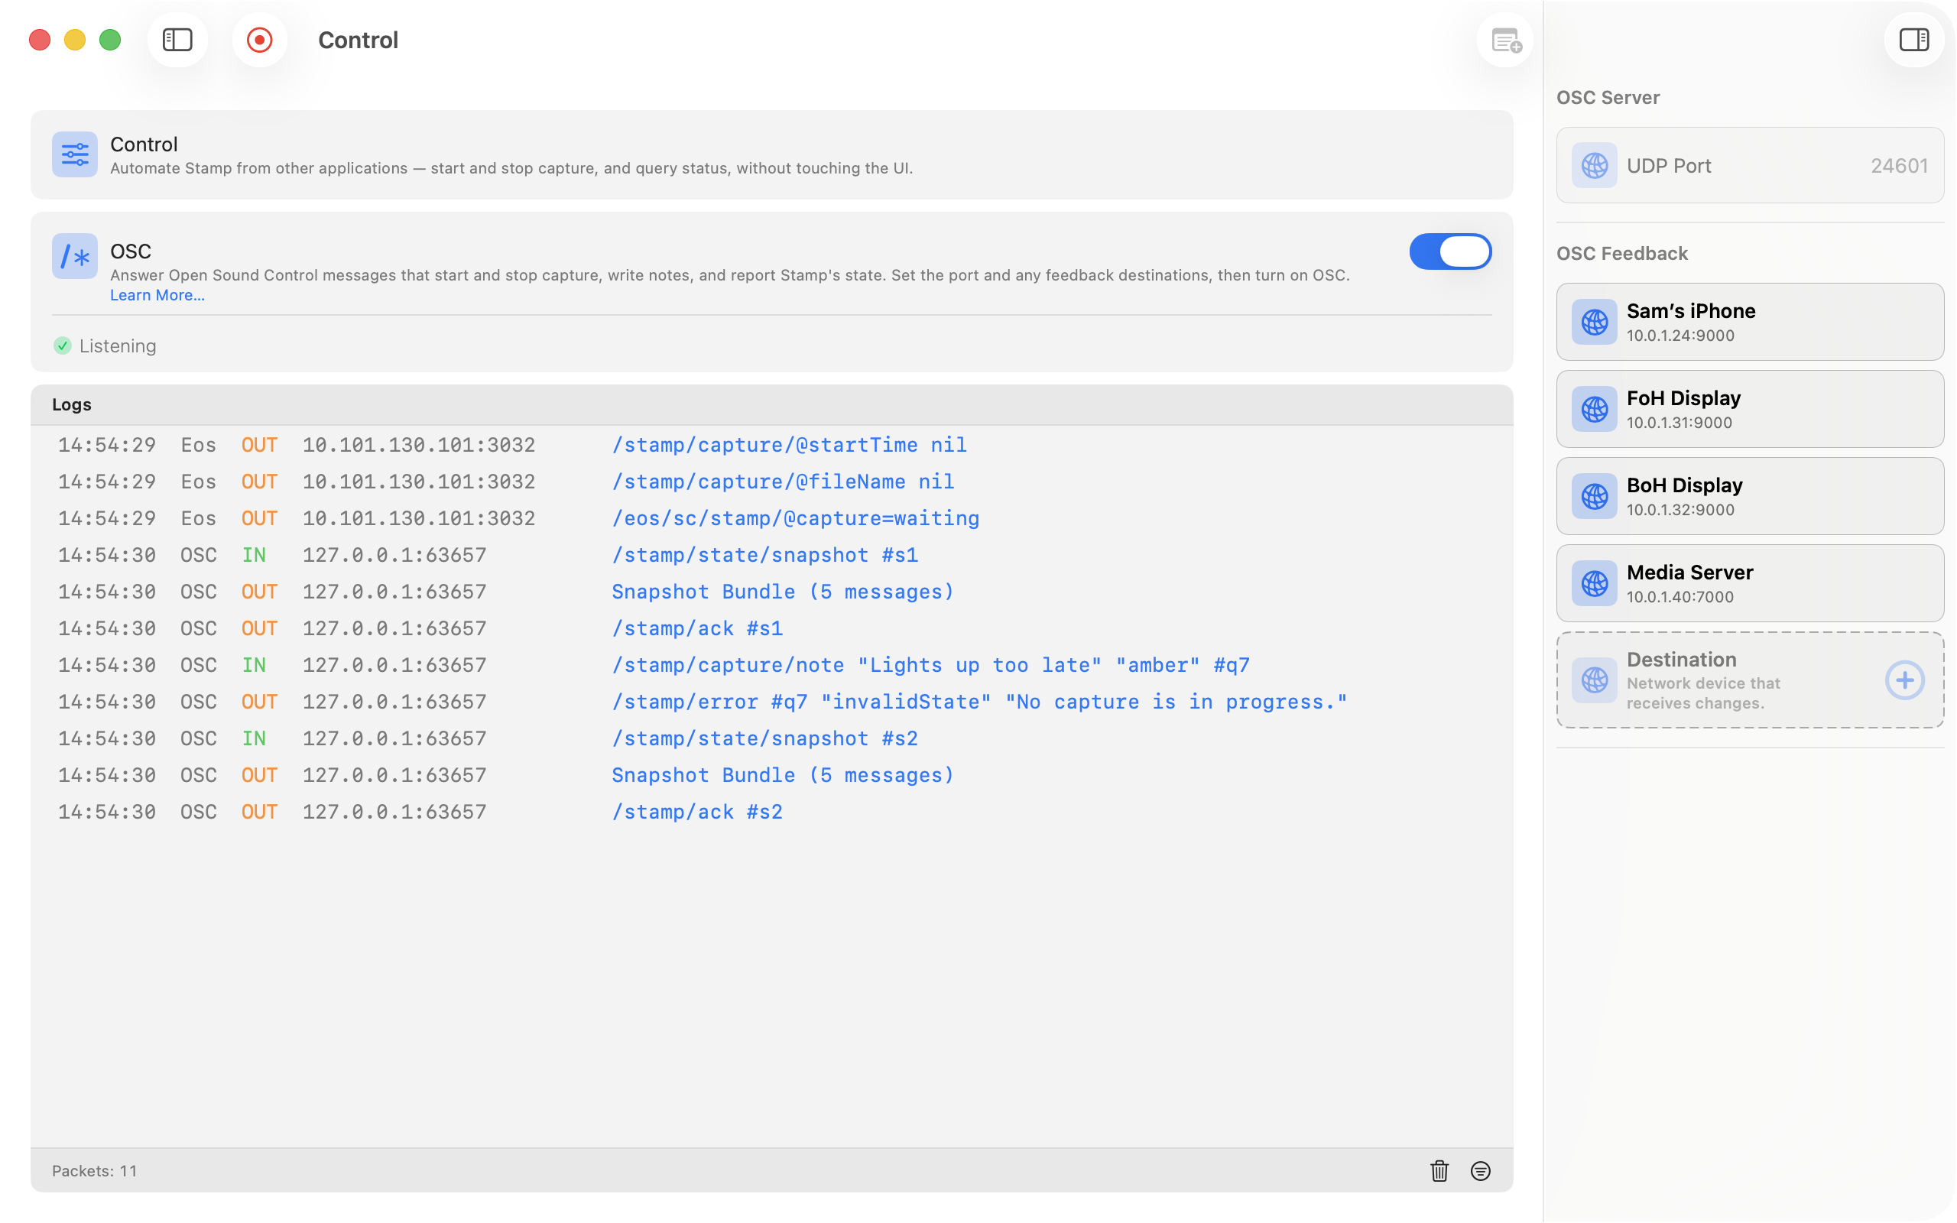
Task: Select first Snapshot Bundle log entry
Action: [771, 592]
